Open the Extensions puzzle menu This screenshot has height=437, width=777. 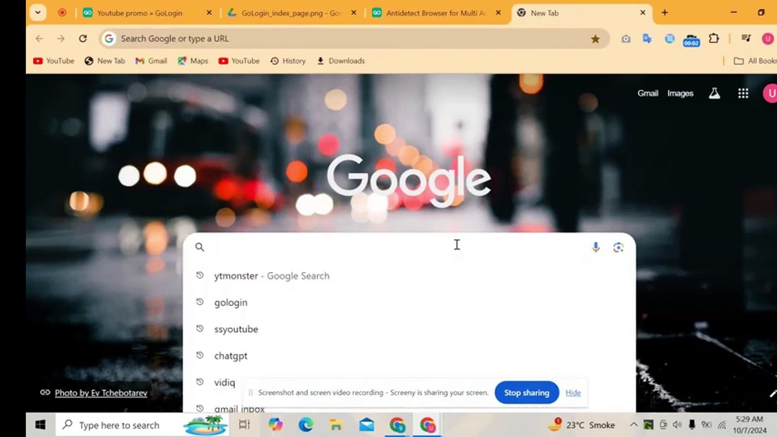click(x=714, y=39)
